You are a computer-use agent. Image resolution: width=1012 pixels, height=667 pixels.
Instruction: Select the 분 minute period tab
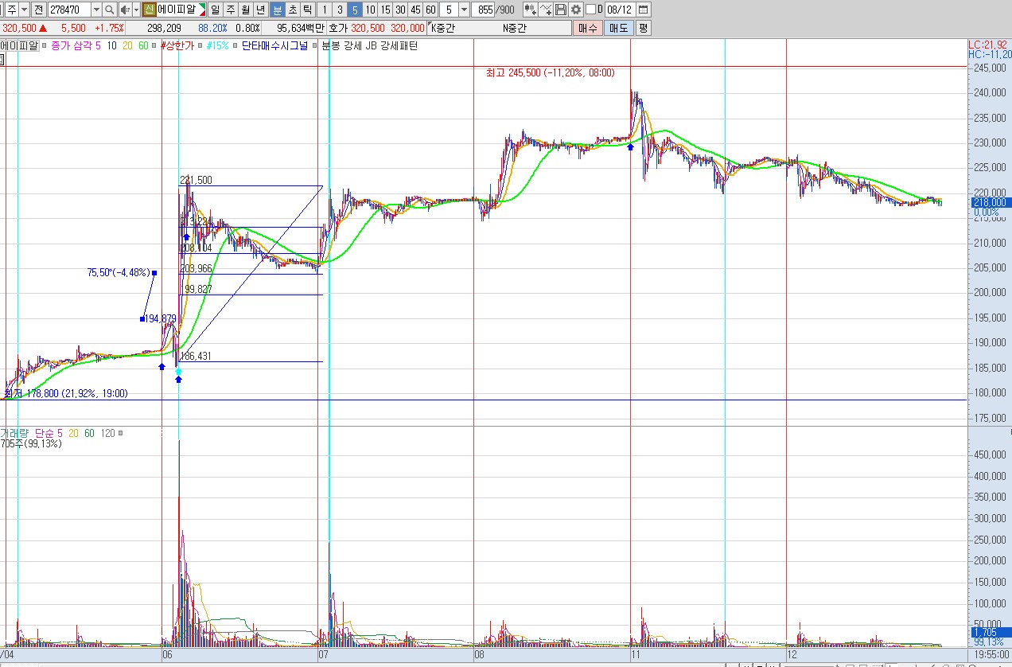pyautogui.click(x=277, y=10)
